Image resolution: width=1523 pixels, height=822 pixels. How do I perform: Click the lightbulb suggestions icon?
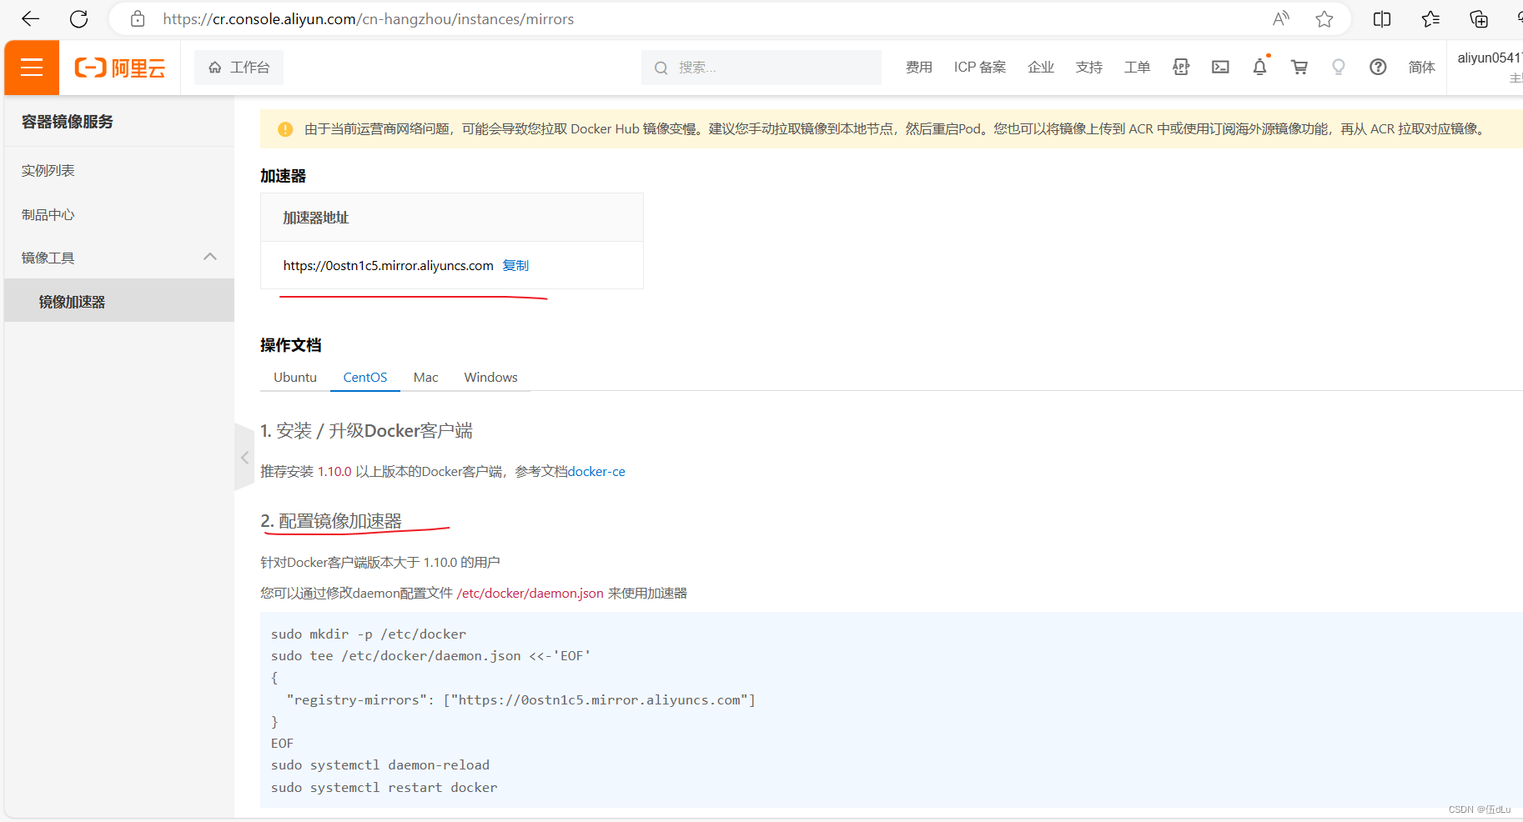point(1339,68)
